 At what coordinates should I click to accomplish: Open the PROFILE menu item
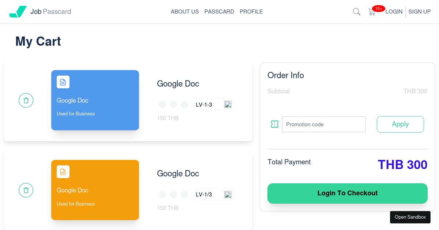[x=251, y=12]
